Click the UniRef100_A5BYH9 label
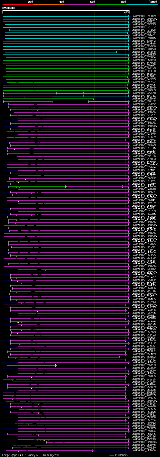This screenshot has width=160, height=457. click(x=143, y=33)
